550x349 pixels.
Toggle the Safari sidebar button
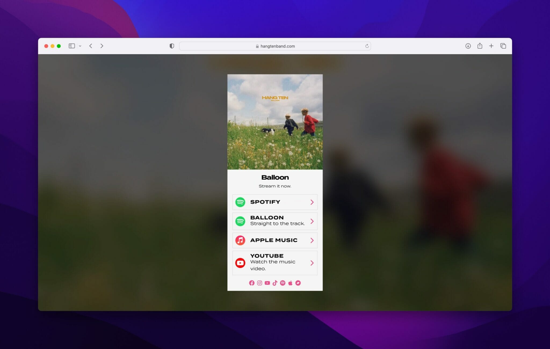coord(72,46)
